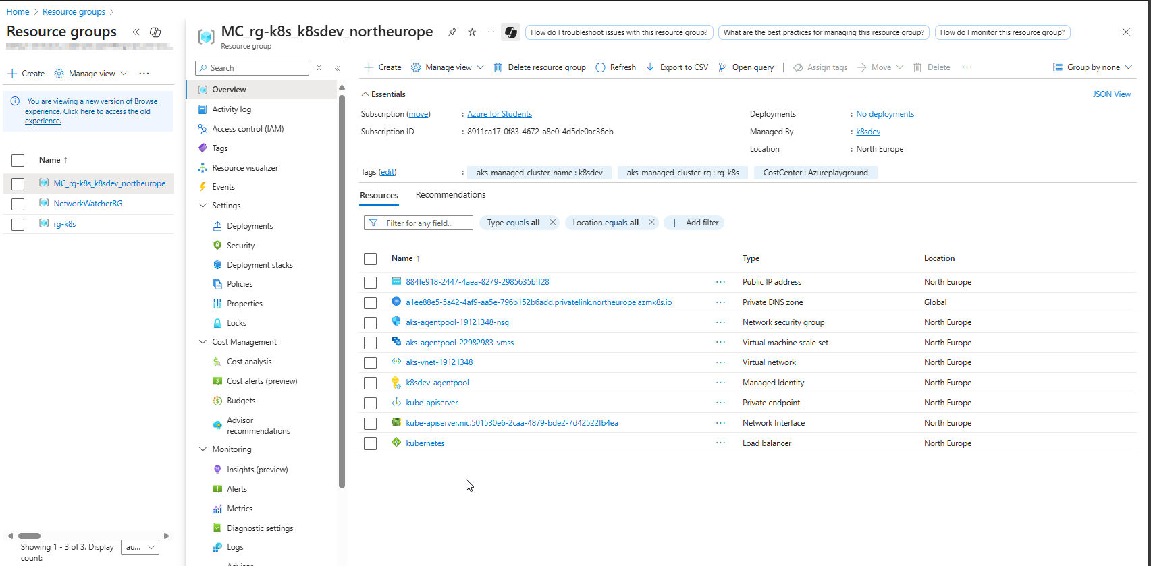Select all resources with header checkbox
Image resolution: width=1151 pixels, height=566 pixels.
(370, 259)
